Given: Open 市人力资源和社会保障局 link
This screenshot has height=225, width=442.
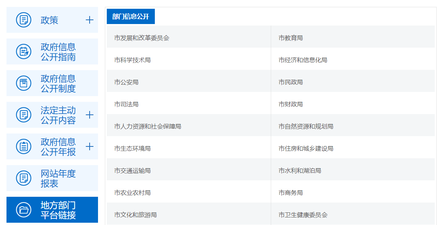Looking at the screenshot, I should click(148, 126).
